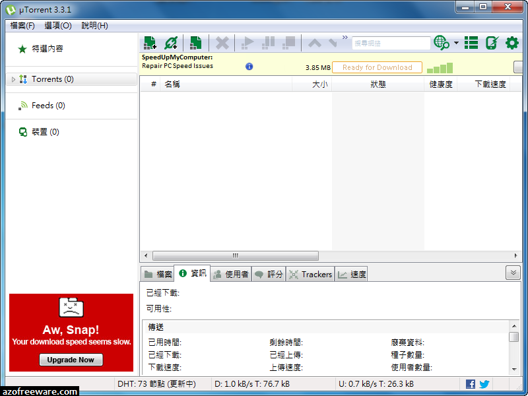
Task: Sort by 健康度 column header
Action: coord(440,84)
